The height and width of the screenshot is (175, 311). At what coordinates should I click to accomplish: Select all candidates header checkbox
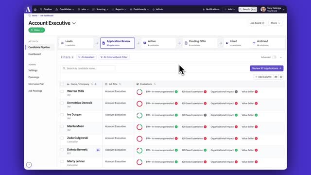(62, 84)
